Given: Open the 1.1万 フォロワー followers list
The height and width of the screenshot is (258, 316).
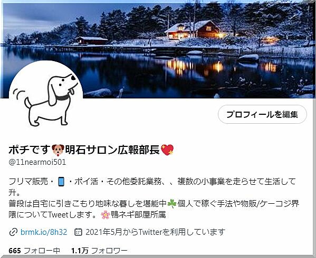Looking at the screenshot, I should (x=99, y=251).
